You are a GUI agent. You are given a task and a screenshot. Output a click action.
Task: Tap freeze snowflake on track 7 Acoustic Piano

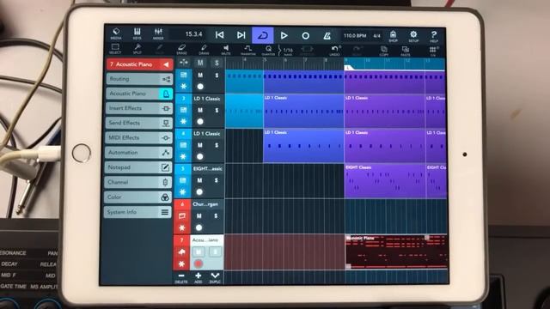(x=181, y=264)
